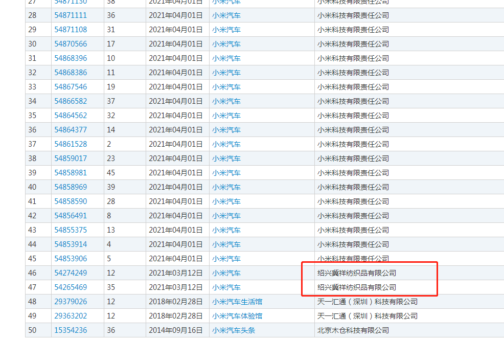
Task: Open 小米汽车 trademark link in row 30
Action: point(226,44)
